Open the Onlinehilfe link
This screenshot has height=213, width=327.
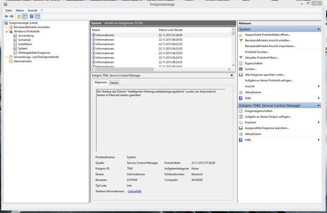pos(135,191)
